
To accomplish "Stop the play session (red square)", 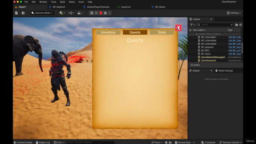I will (x=101, y=13).
